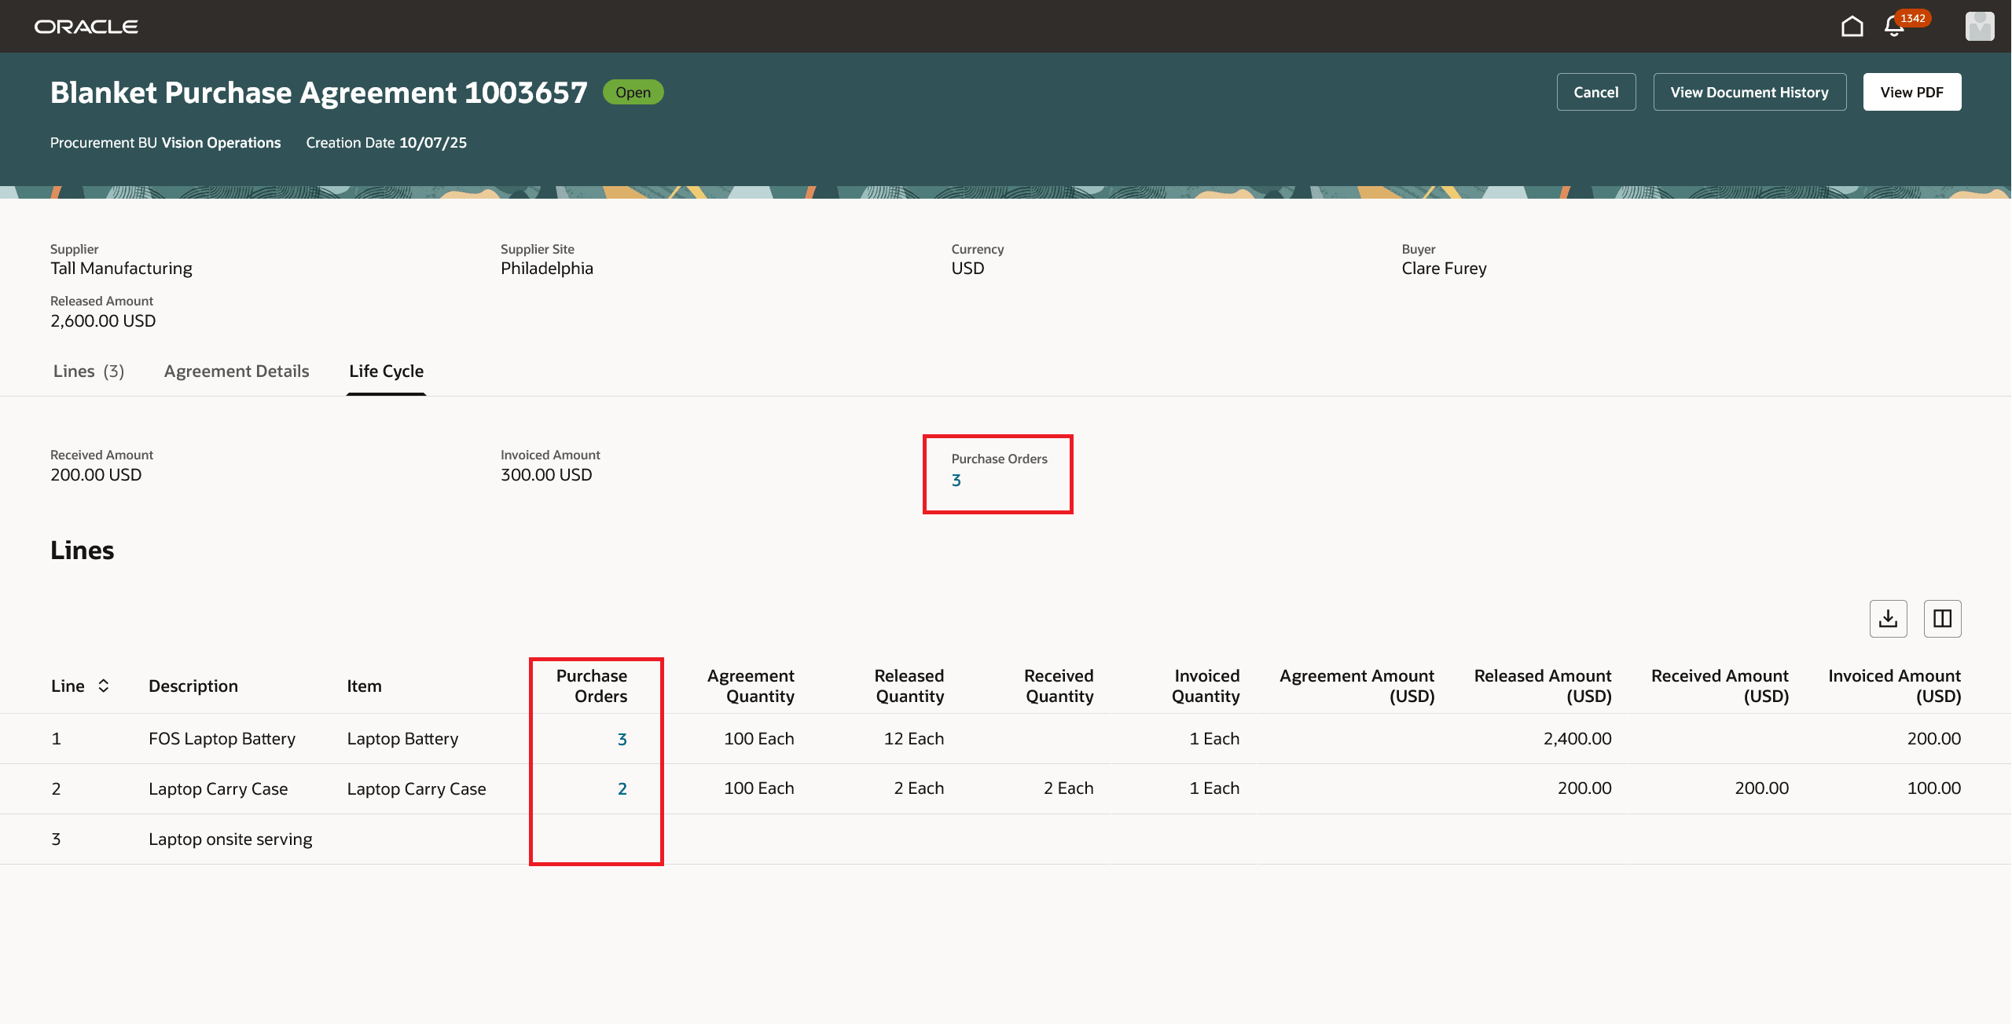2012x1024 pixels.
Task: Switch to the Agreement Details tab
Action: [237, 371]
